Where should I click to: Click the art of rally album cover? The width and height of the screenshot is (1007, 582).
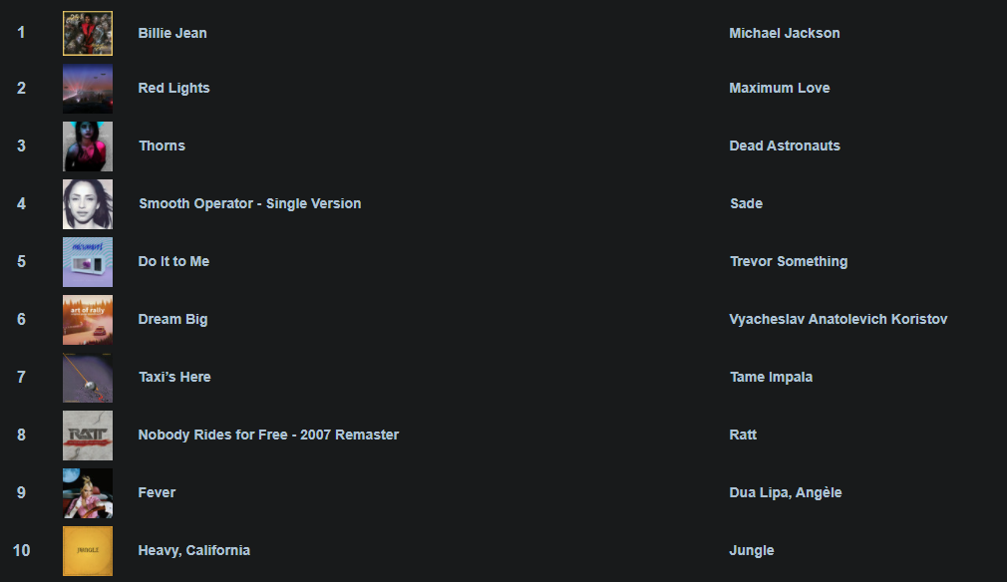click(88, 320)
